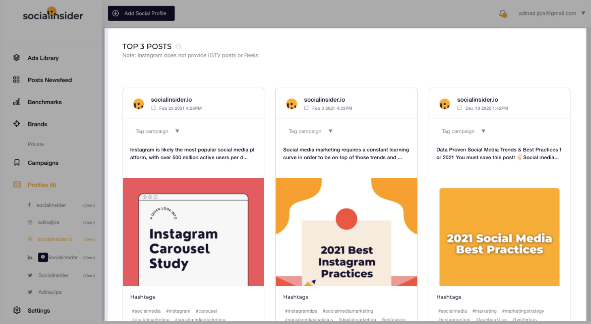Click the info icon next to TOP 3 POSTS
The image size is (591, 324).
(x=179, y=46)
